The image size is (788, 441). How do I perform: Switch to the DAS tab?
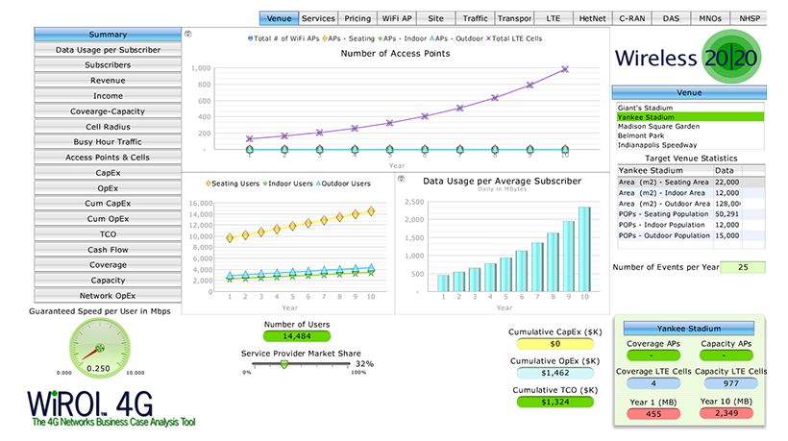point(671,18)
